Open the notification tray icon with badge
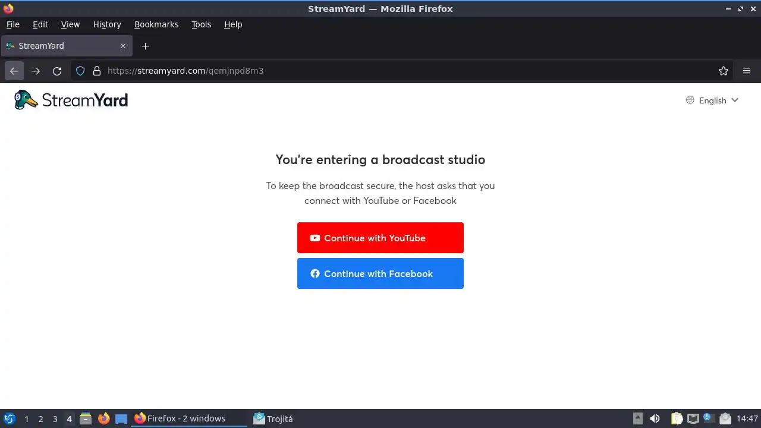This screenshot has width=761, height=428. (x=708, y=418)
